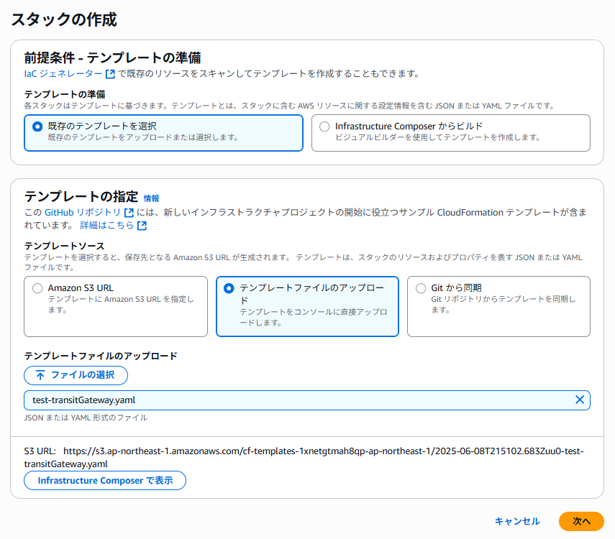Open the IaC ジェネレーター link
This screenshot has width=615, height=539.
click(63, 74)
